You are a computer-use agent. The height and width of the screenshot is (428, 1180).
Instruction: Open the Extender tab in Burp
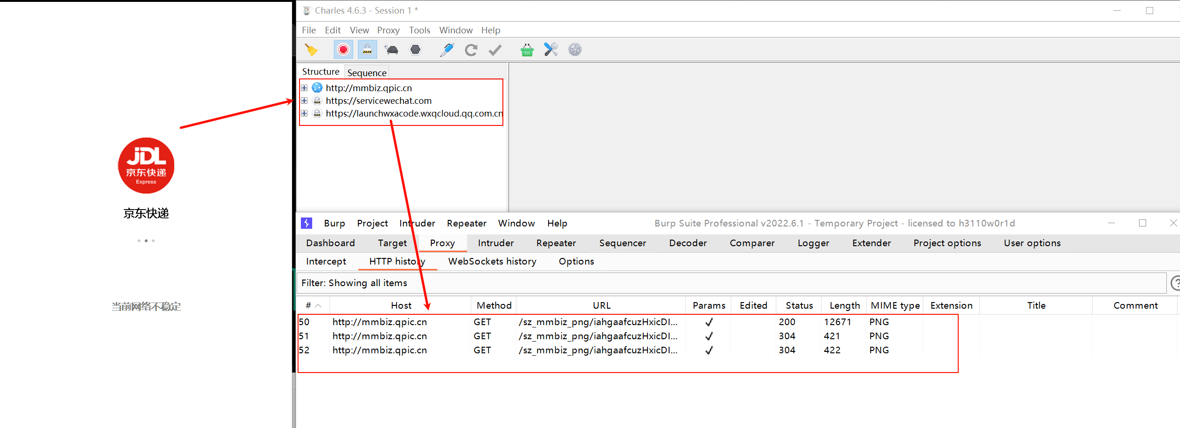872,243
